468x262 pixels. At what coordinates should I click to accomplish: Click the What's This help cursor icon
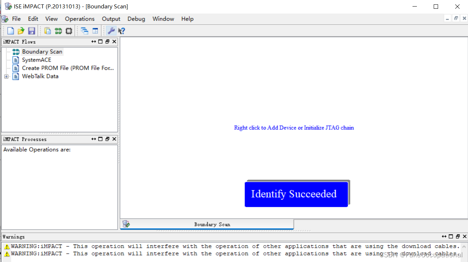(x=122, y=31)
